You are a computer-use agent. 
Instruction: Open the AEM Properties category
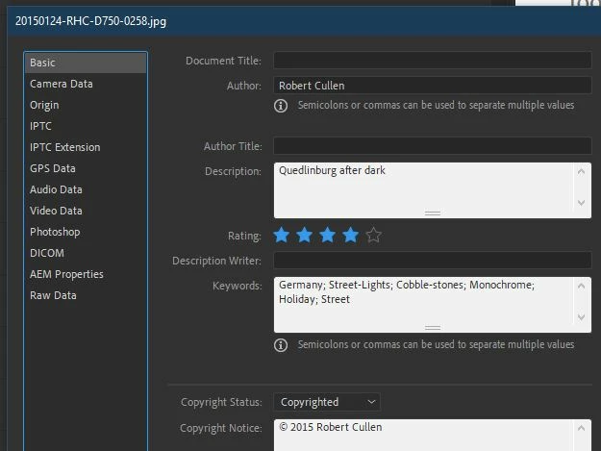tap(86, 274)
